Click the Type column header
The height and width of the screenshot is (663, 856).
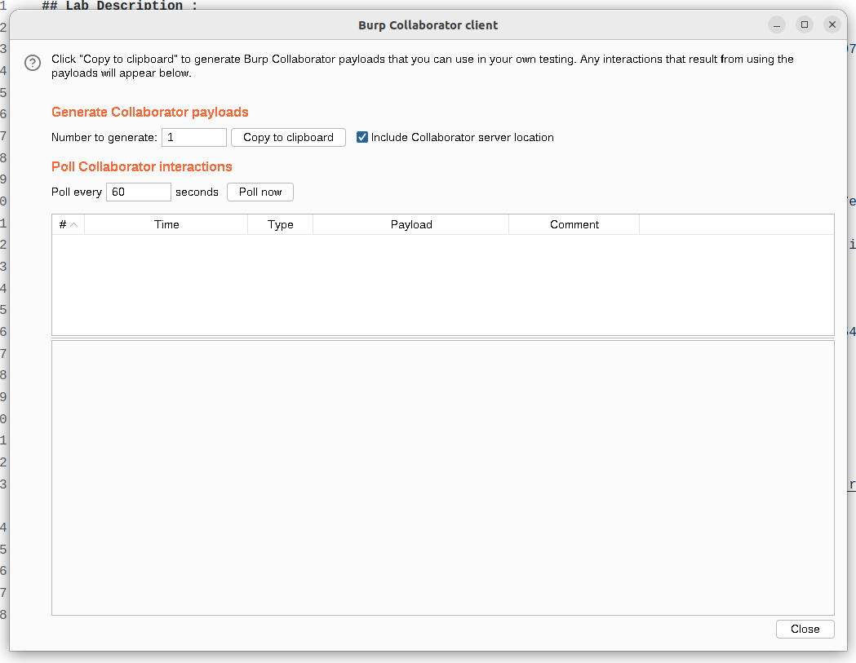pyautogui.click(x=281, y=225)
